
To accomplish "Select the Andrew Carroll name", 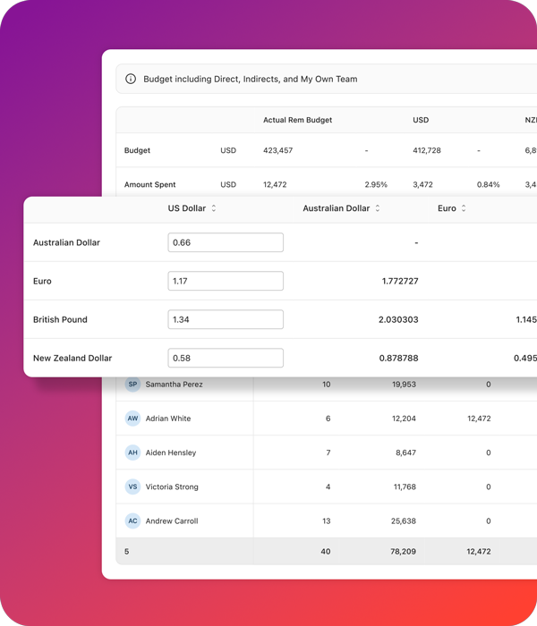I will pyautogui.click(x=172, y=520).
